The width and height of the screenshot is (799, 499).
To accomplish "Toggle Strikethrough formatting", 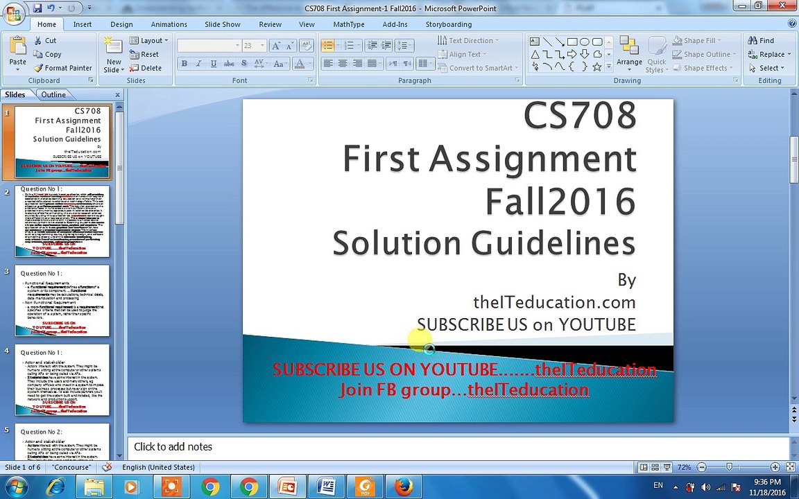I will click(229, 64).
